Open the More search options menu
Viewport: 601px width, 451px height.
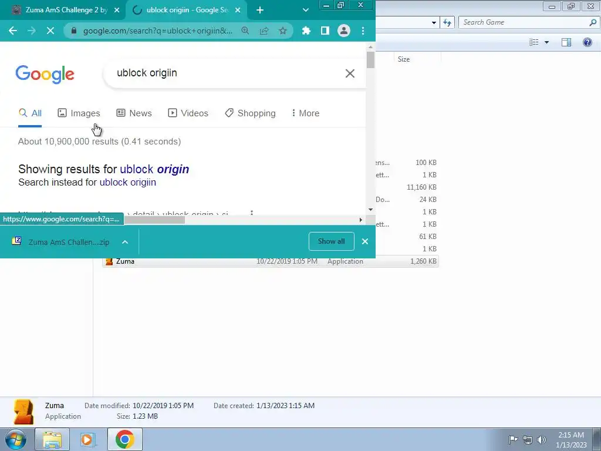305,113
